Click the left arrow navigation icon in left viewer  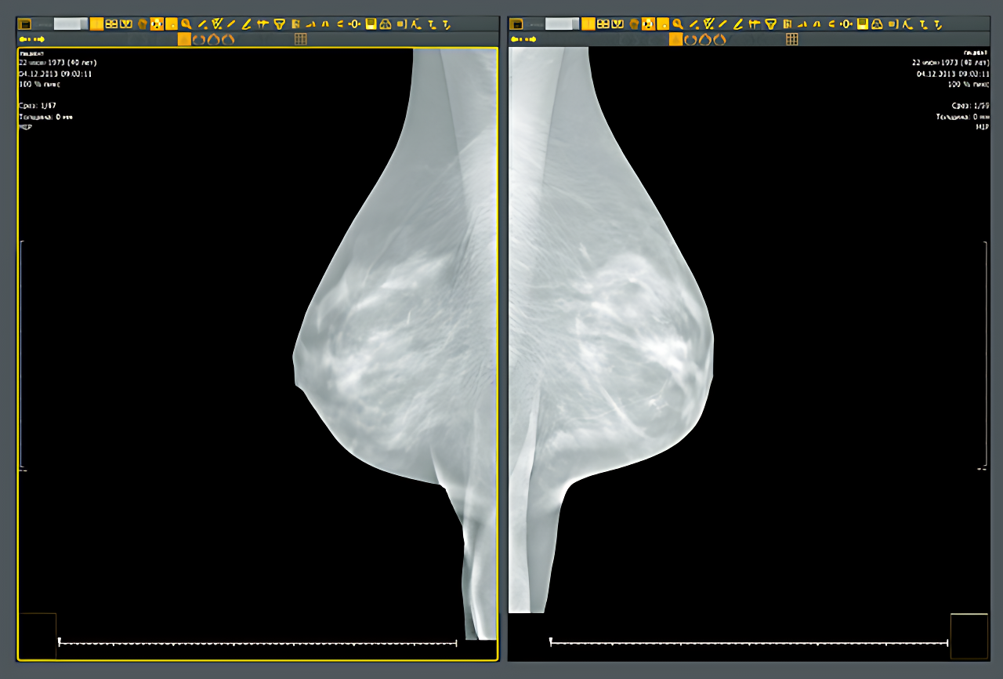coord(24,39)
